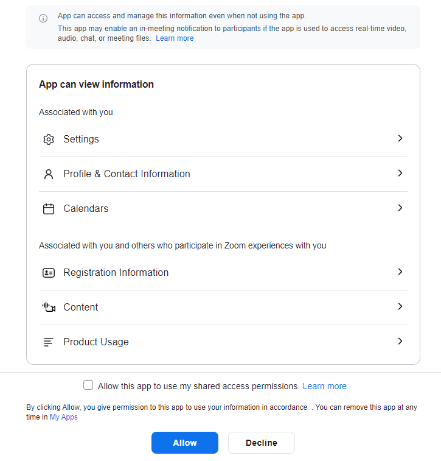This screenshot has width=441, height=461.
Task: Click the Registration Information ID card icon
Action: [x=49, y=273]
